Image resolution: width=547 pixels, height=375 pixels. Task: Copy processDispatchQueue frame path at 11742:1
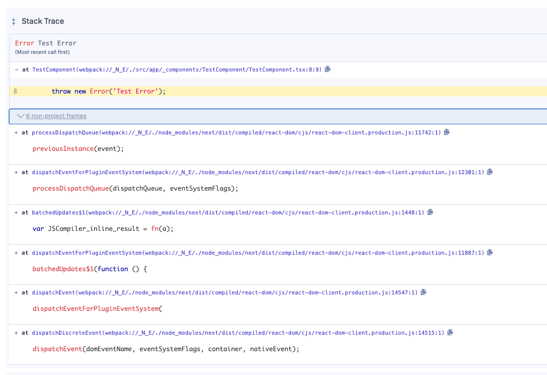(x=447, y=132)
